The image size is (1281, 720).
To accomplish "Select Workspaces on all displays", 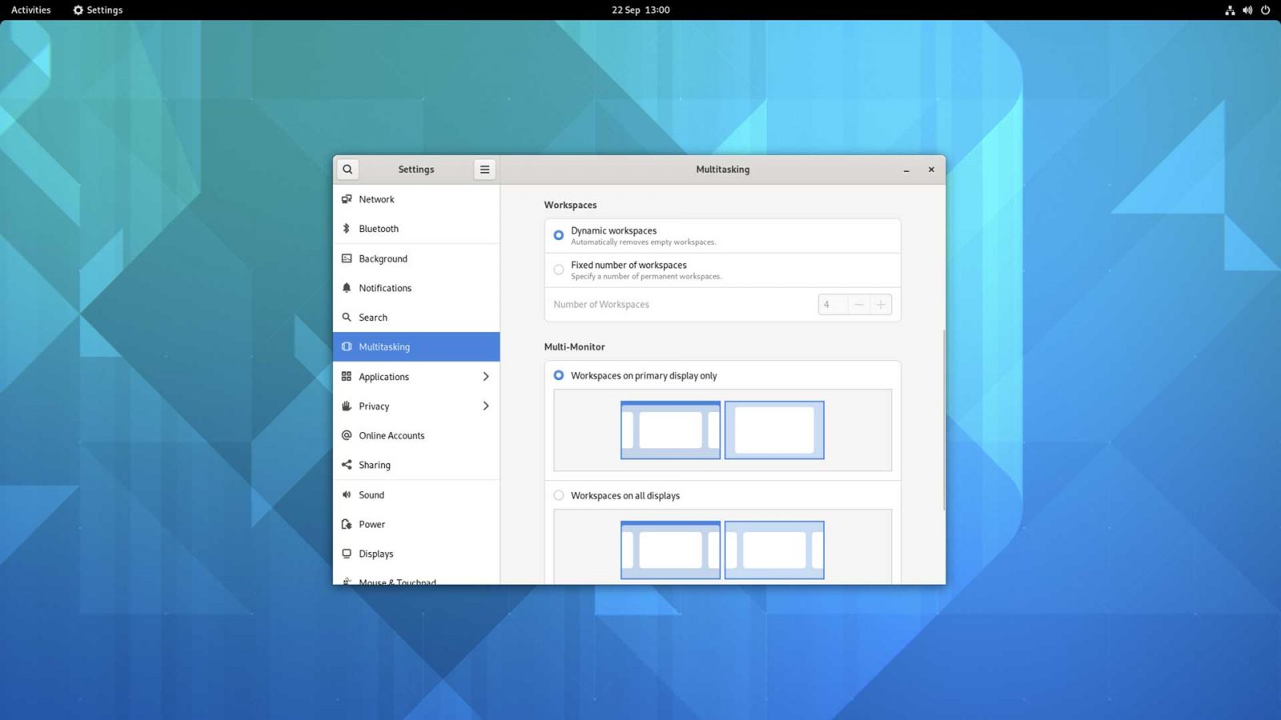I will click(x=558, y=495).
